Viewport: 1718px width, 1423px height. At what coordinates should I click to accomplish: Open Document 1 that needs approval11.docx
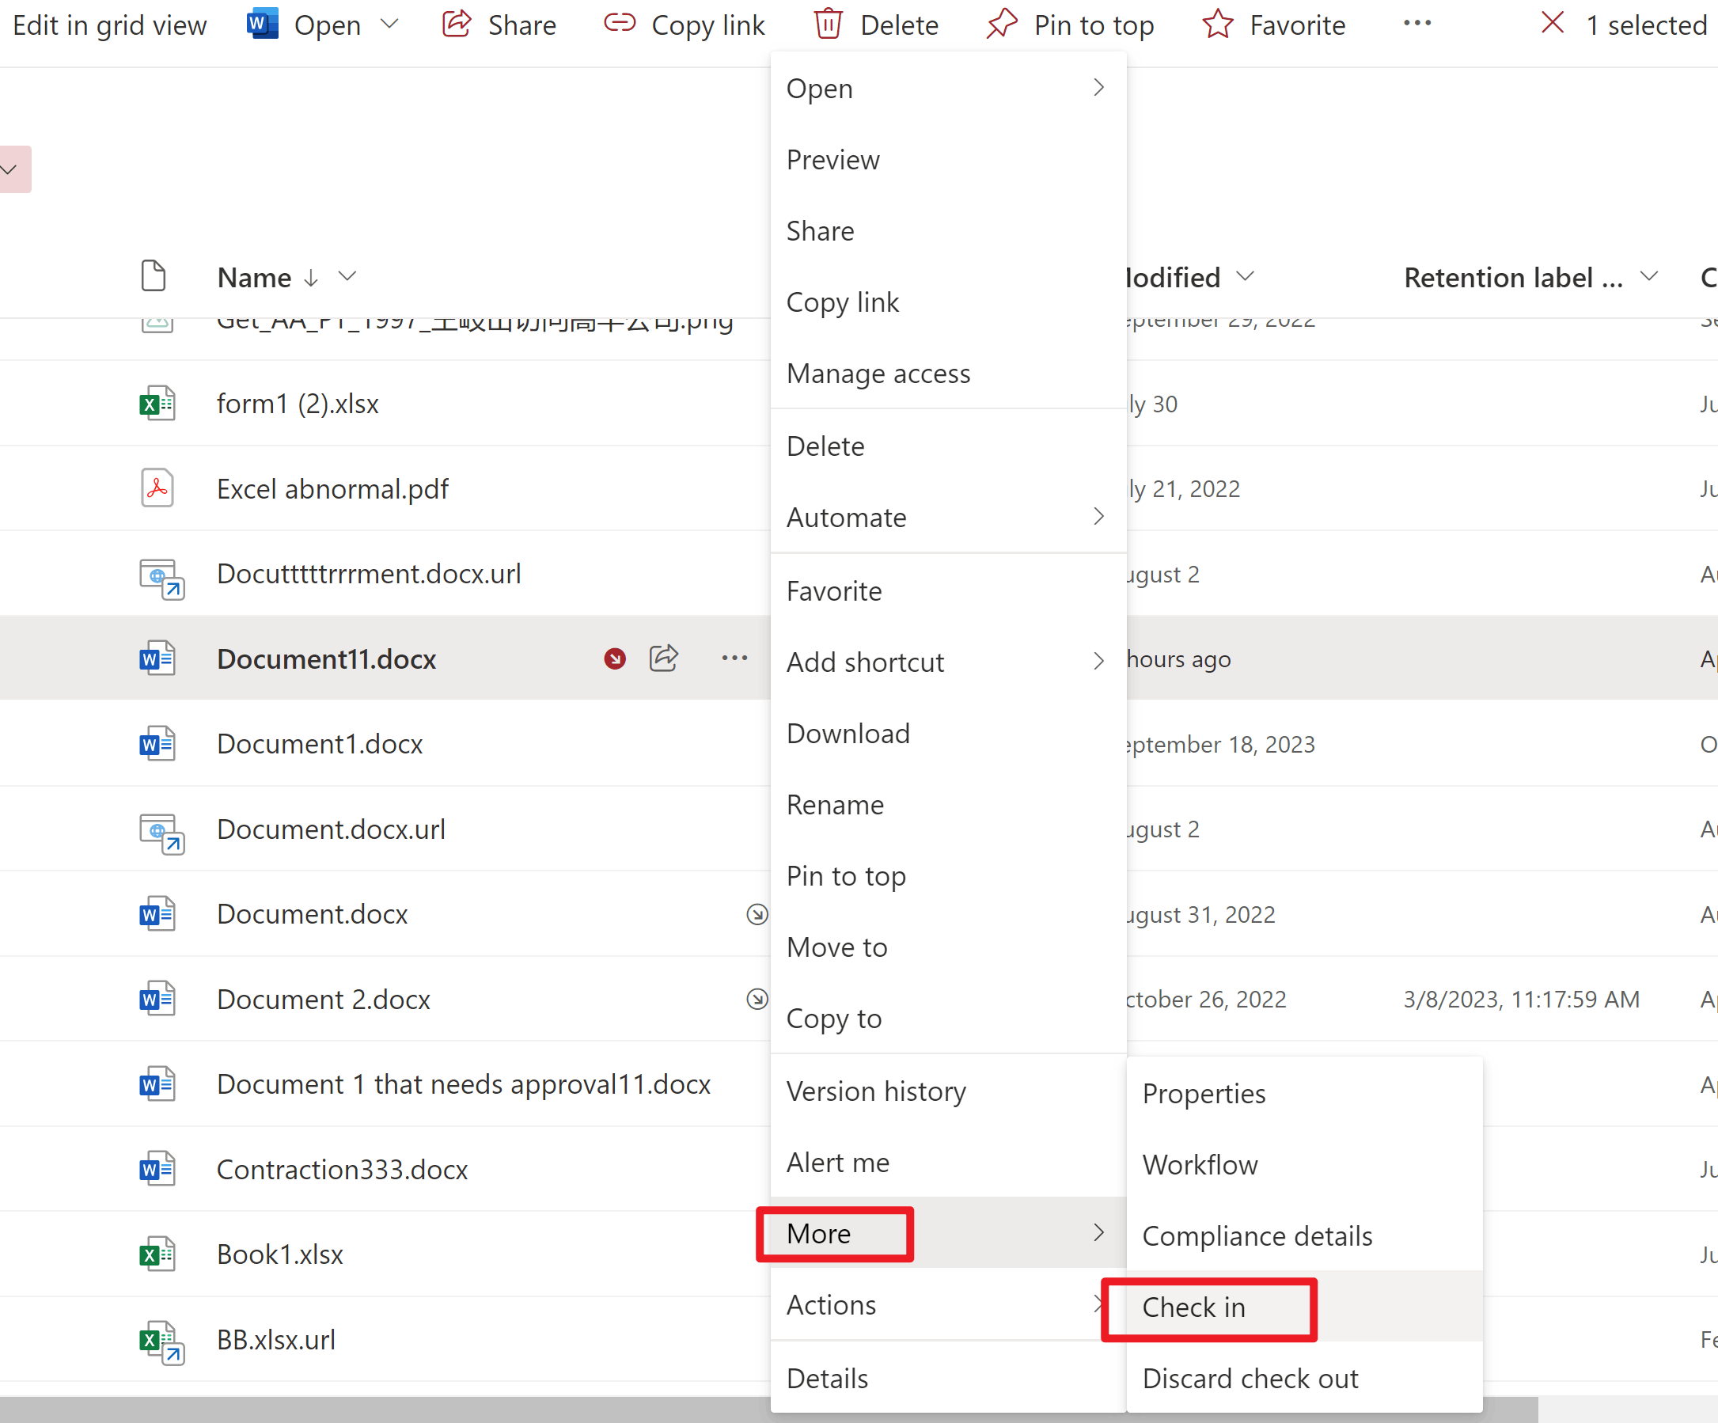pos(464,1084)
